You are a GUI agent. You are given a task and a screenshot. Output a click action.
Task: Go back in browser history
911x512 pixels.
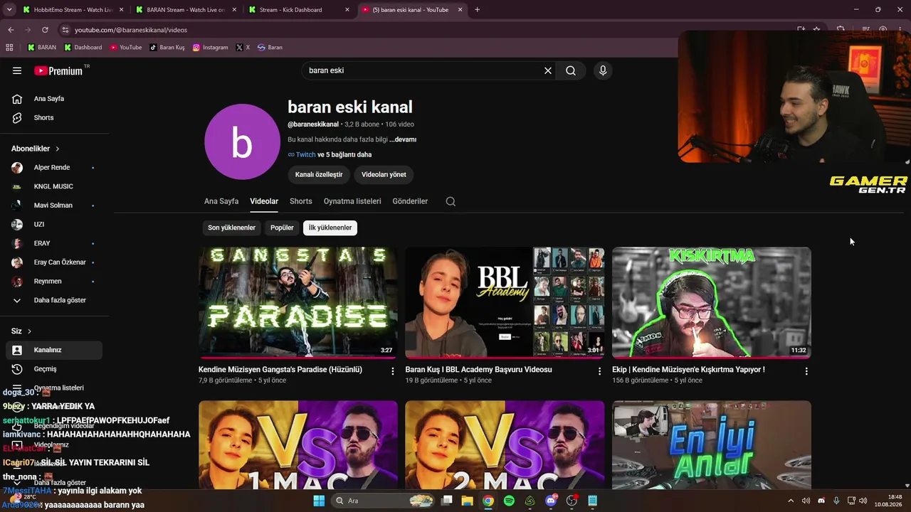[x=11, y=30]
